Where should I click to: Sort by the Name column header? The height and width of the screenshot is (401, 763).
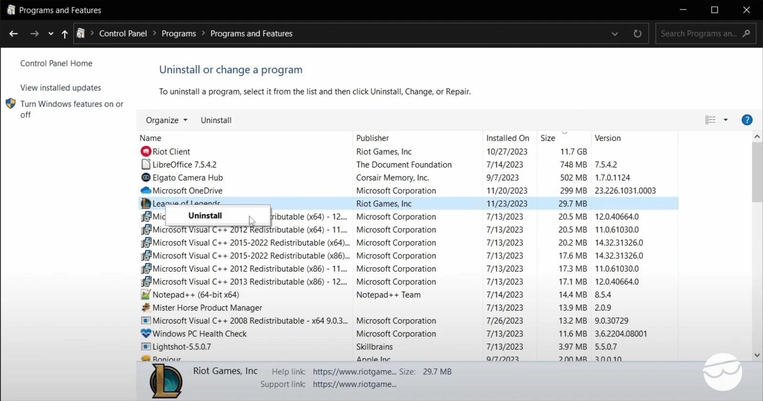coord(245,138)
